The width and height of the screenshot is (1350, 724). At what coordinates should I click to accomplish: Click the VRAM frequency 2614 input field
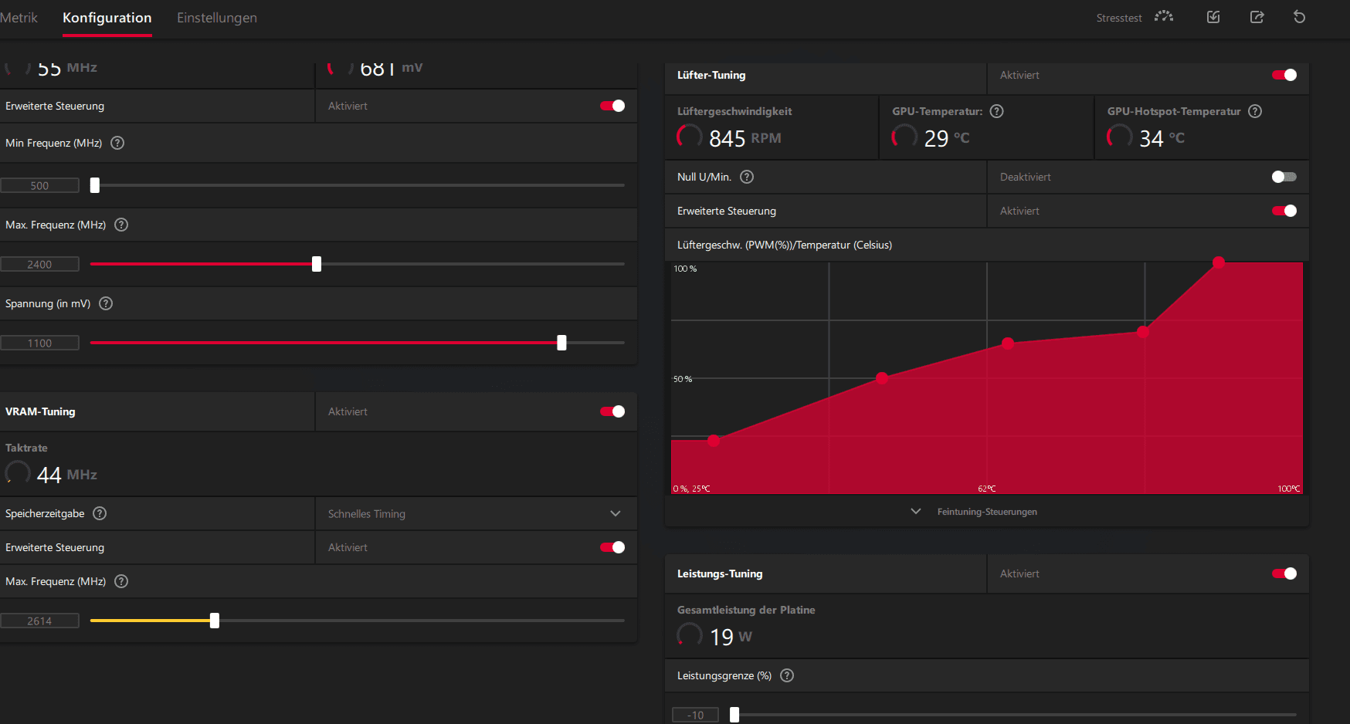[39, 621]
